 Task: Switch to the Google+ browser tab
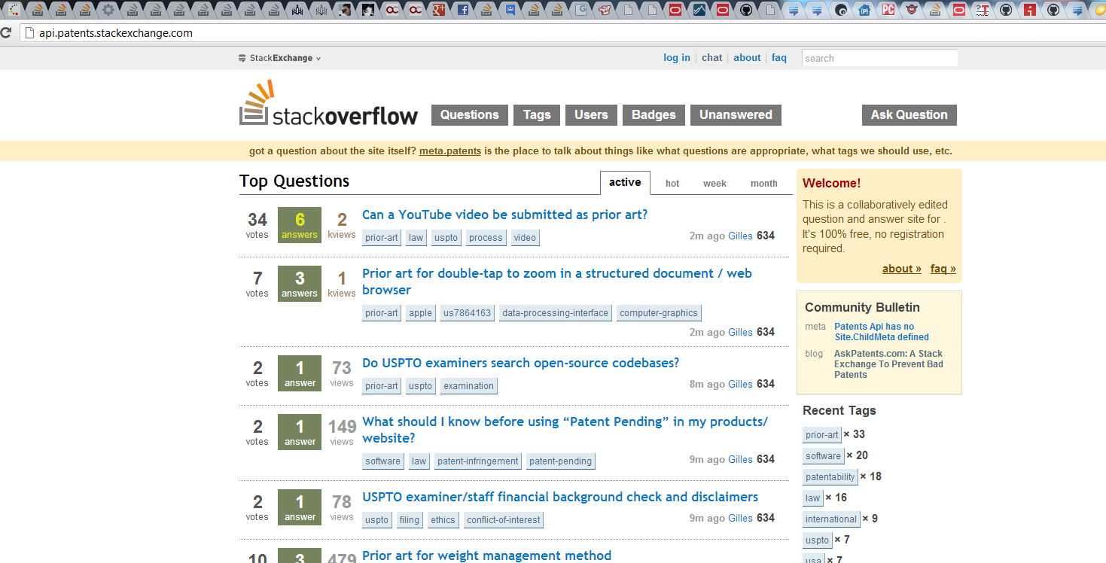438,10
